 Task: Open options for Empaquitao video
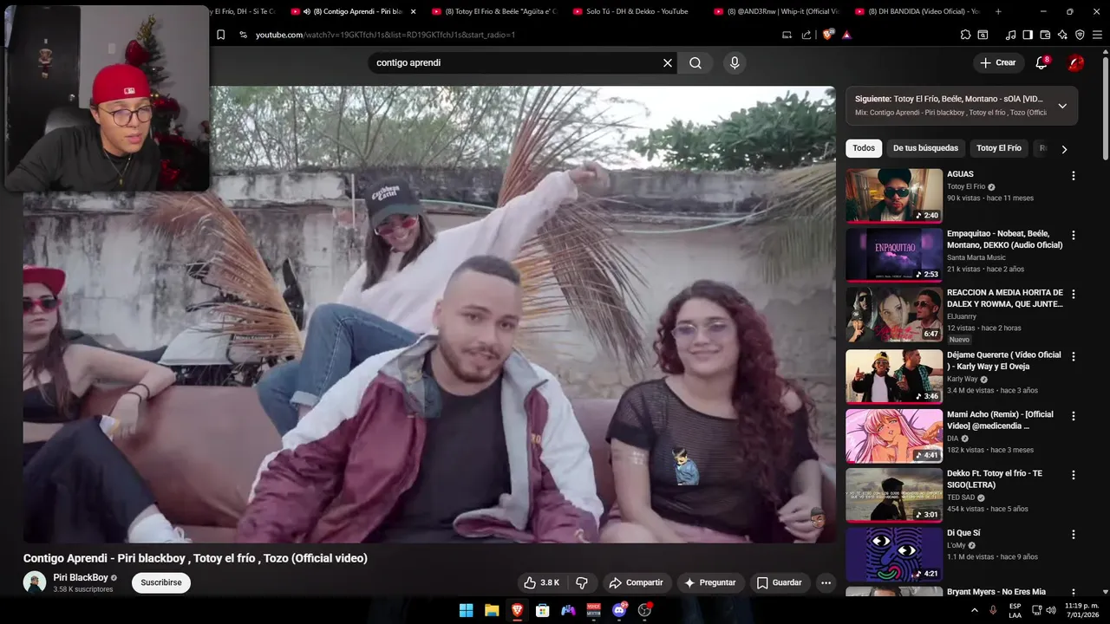tap(1073, 235)
